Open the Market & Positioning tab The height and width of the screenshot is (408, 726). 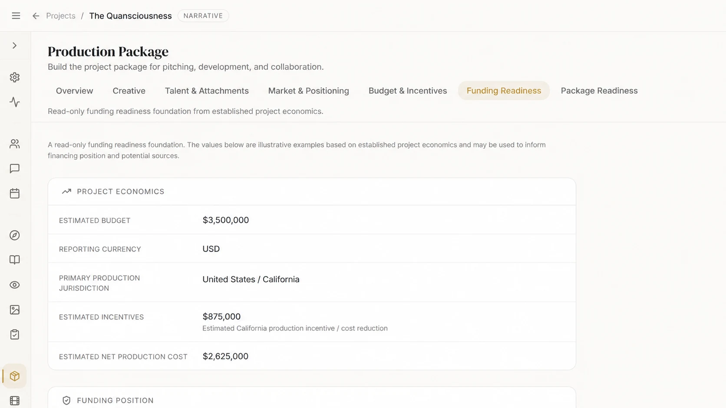tap(309, 91)
